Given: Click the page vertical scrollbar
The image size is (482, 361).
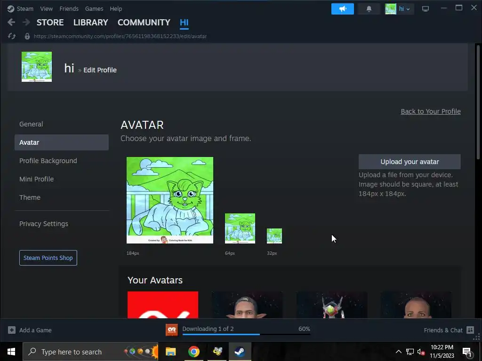Looking at the screenshot, I should click(x=478, y=102).
